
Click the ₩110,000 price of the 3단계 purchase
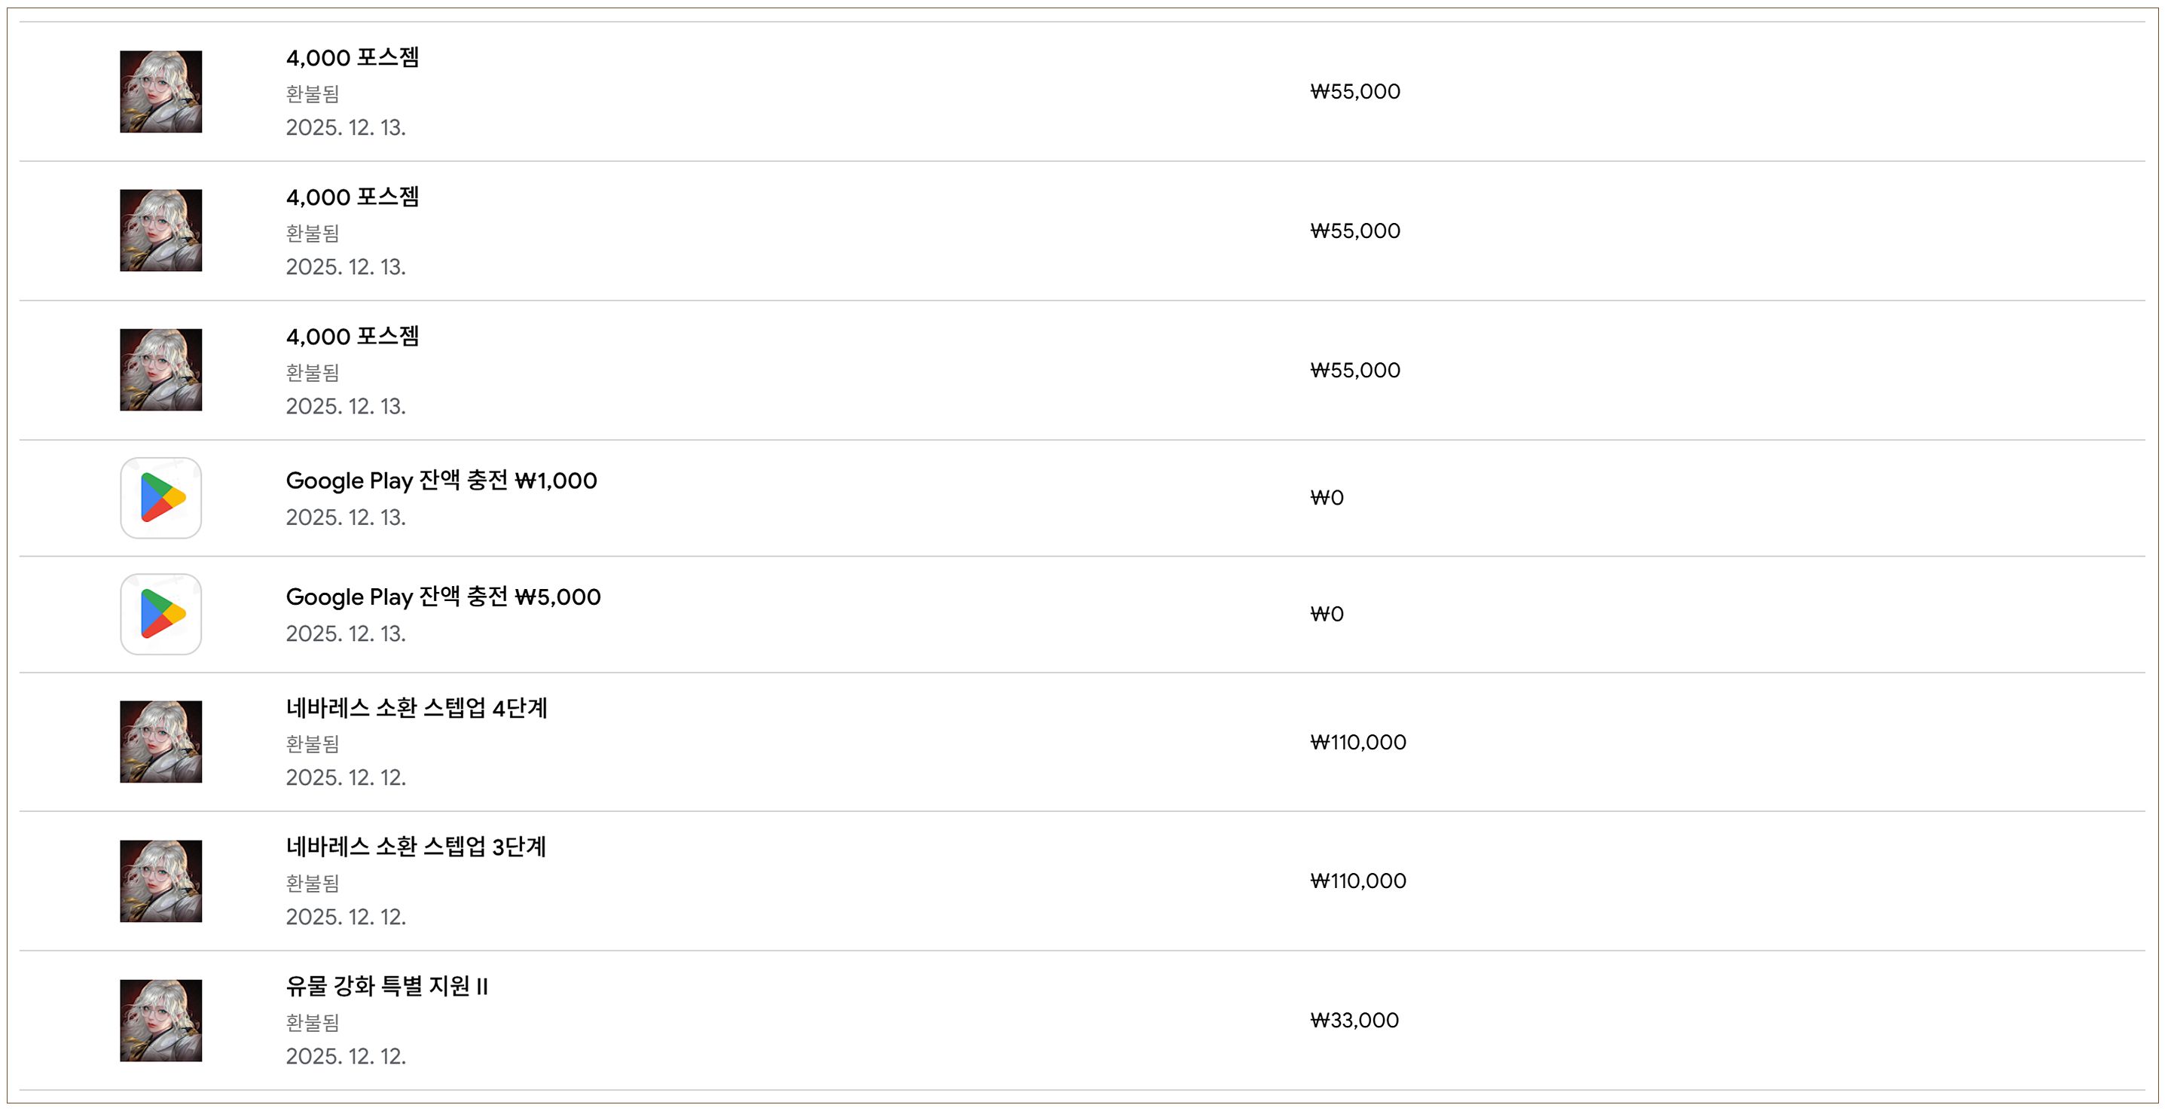(1357, 881)
